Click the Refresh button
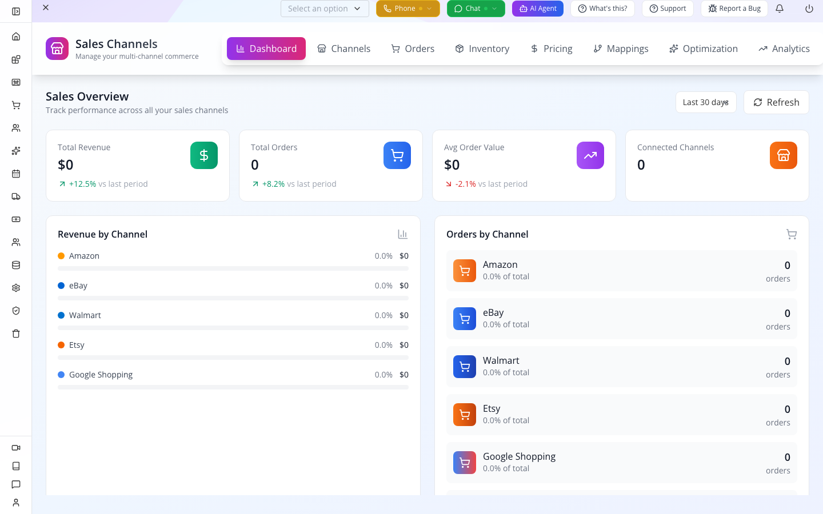Screen dimensions: 823x514 (776, 102)
